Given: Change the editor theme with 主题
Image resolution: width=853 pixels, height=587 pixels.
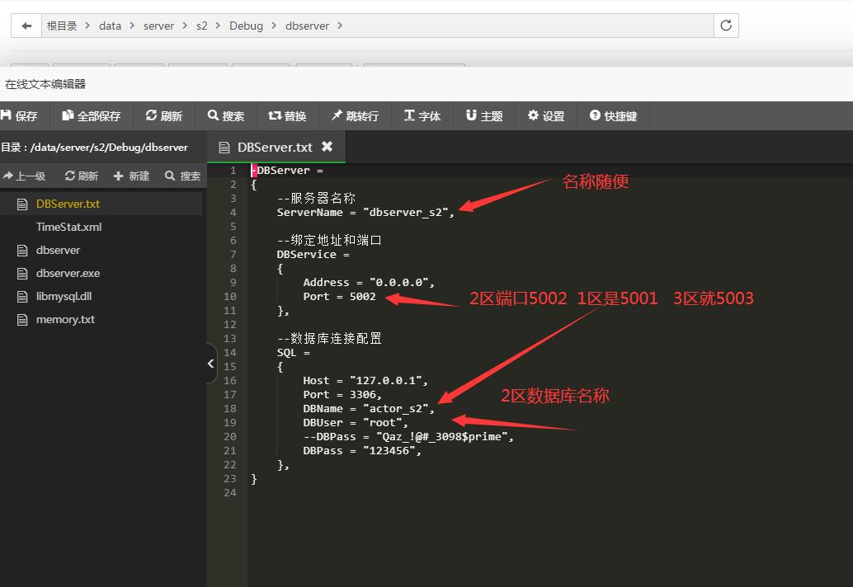Looking at the screenshot, I should 484,115.
